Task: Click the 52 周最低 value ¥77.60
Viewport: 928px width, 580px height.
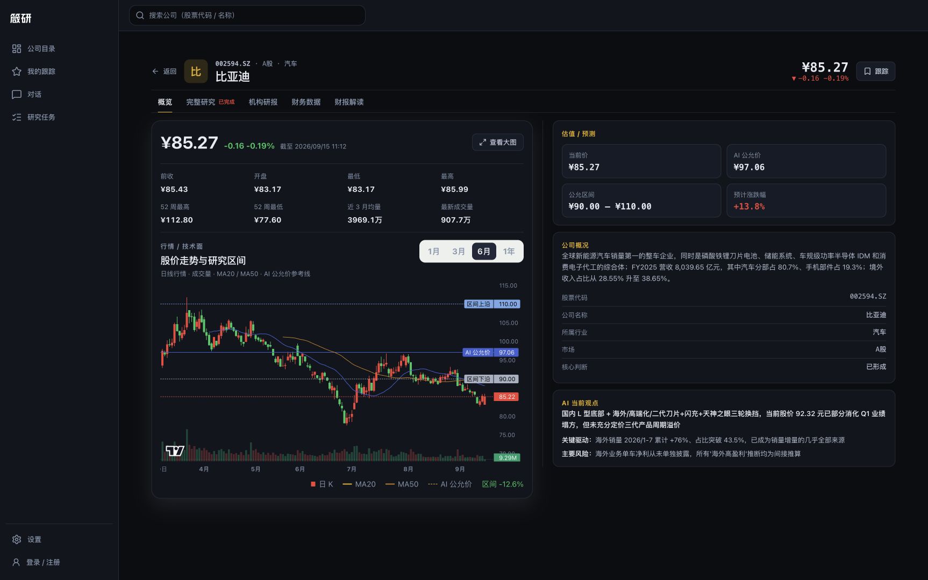Action: tap(267, 220)
